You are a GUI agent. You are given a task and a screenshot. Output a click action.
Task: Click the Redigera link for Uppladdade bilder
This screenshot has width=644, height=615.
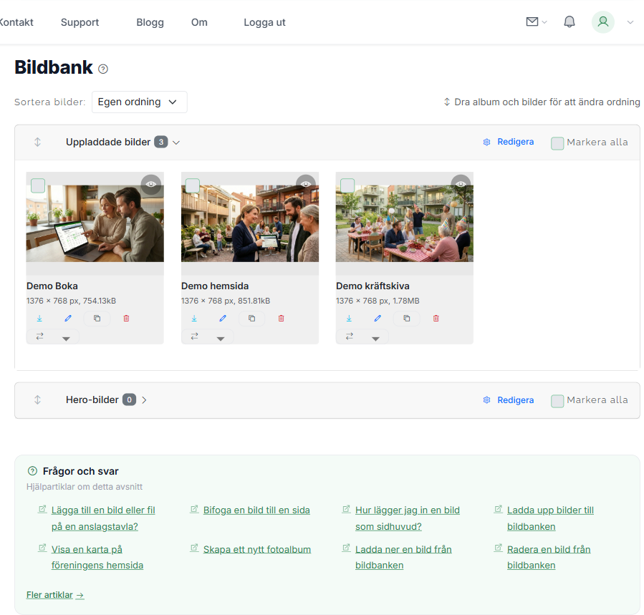point(514,141)
